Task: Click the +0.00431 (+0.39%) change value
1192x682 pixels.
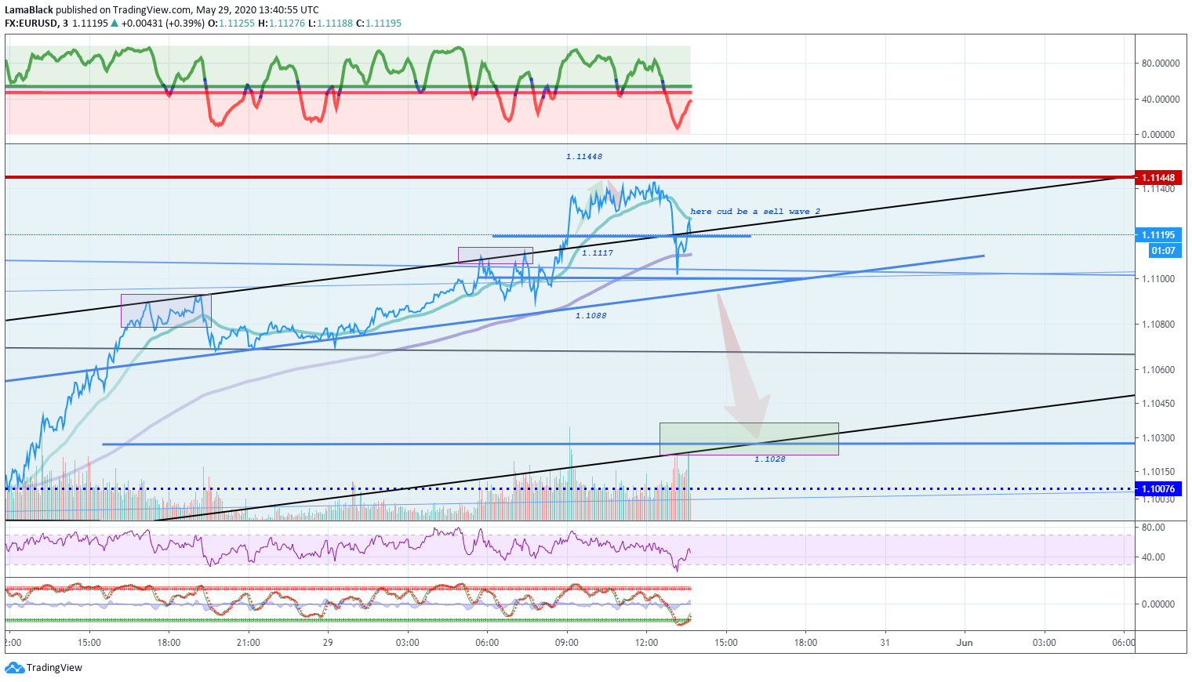Action: [x=163, y=24]
